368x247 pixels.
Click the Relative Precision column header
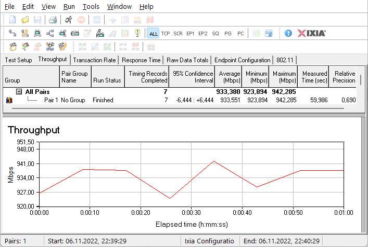click(x=343, y=77)
